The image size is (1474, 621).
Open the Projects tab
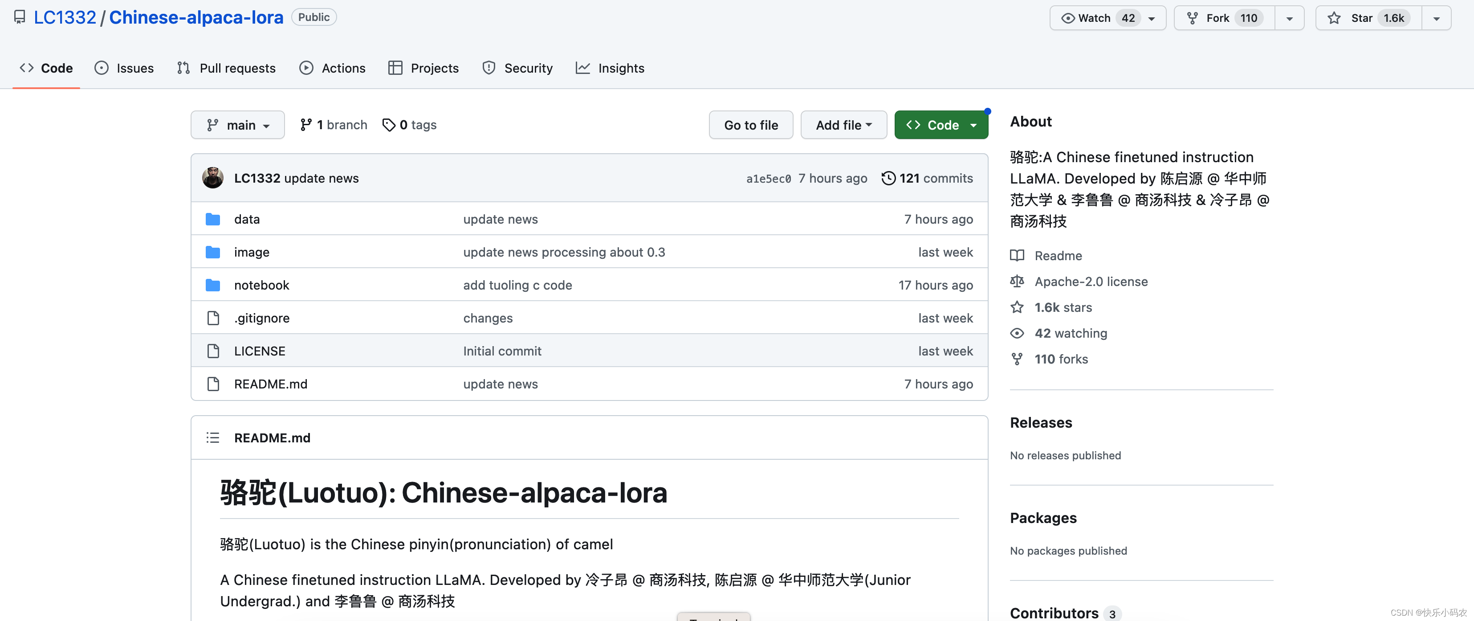click(423, 68)
